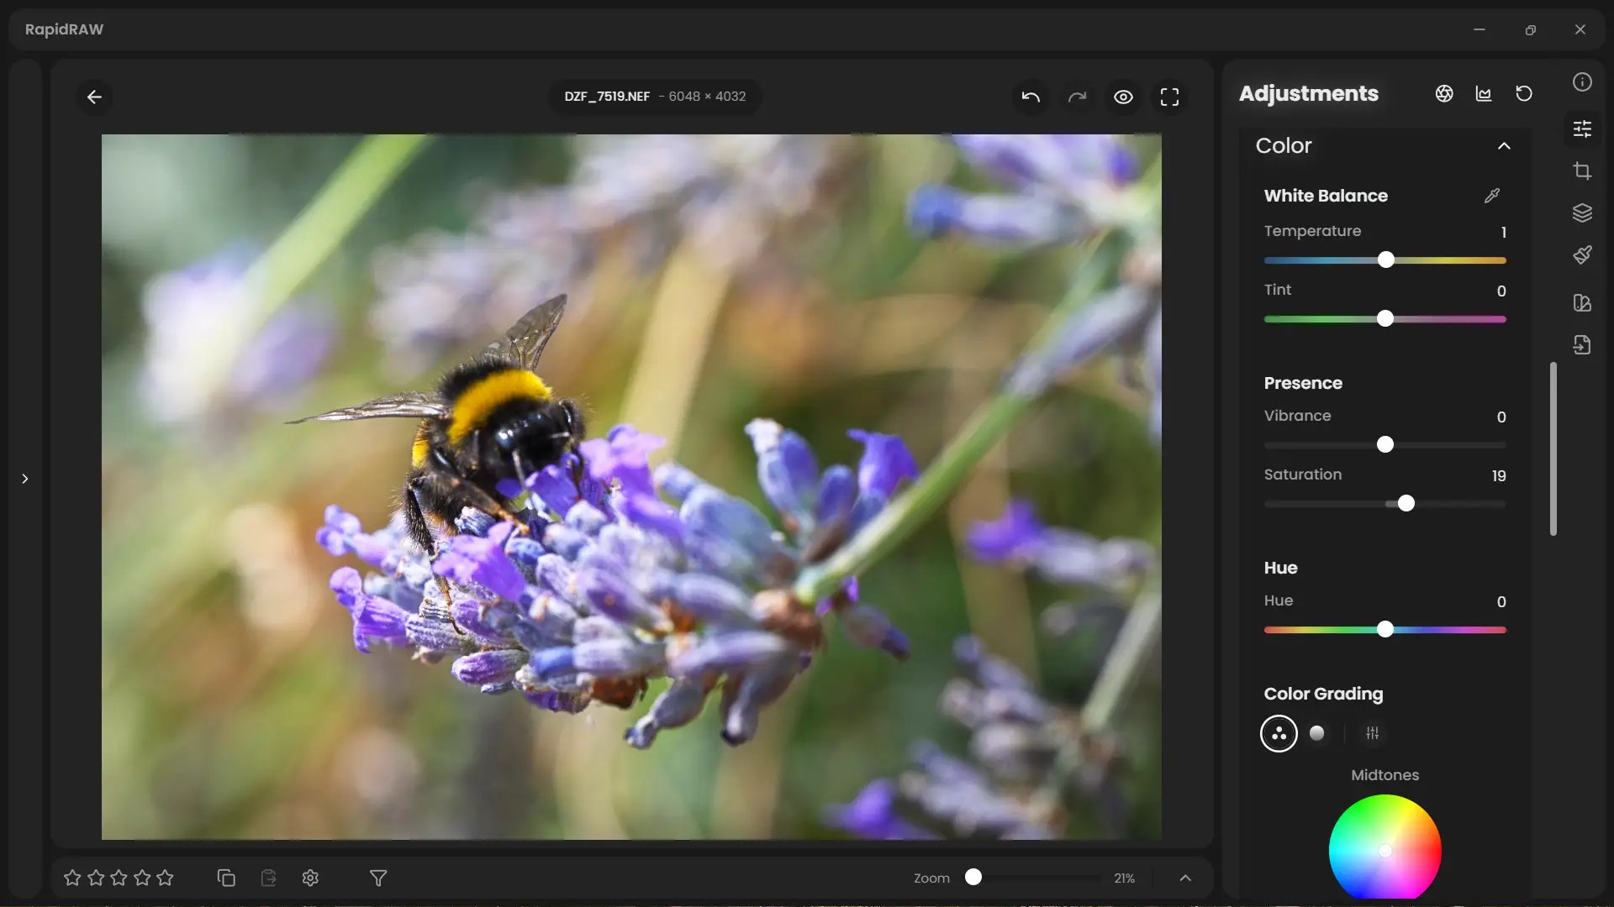Pick a color on the Midtones wheel
This screenshot has width=1614, height=907.
pos(1385,848)
